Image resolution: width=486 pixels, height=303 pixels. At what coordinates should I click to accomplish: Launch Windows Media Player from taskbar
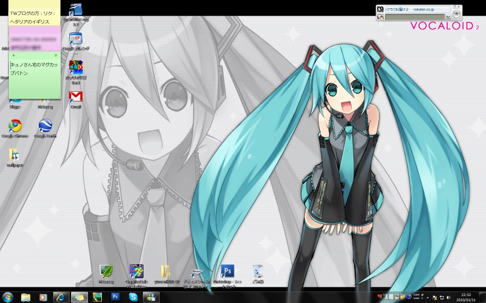pyautogui.click(x=43, y=297)
